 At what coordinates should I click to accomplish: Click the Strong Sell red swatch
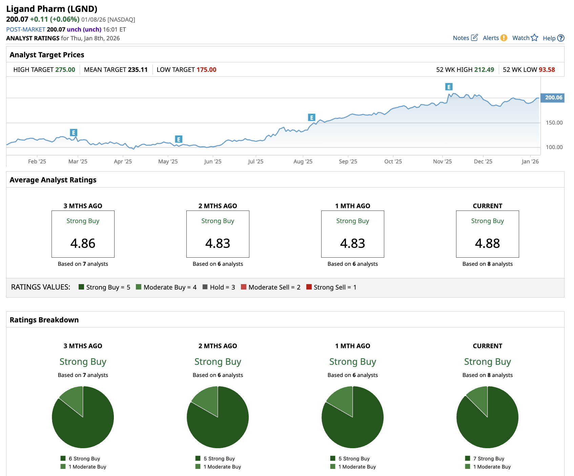click(x=309, y=287)
